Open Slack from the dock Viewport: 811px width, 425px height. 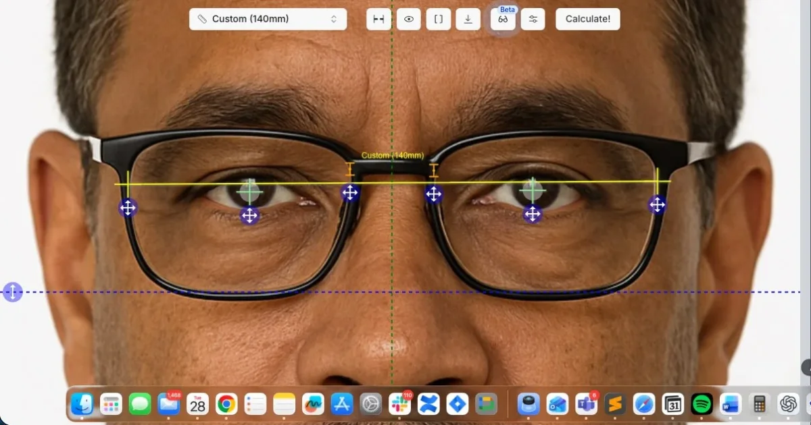coord(399,404)
